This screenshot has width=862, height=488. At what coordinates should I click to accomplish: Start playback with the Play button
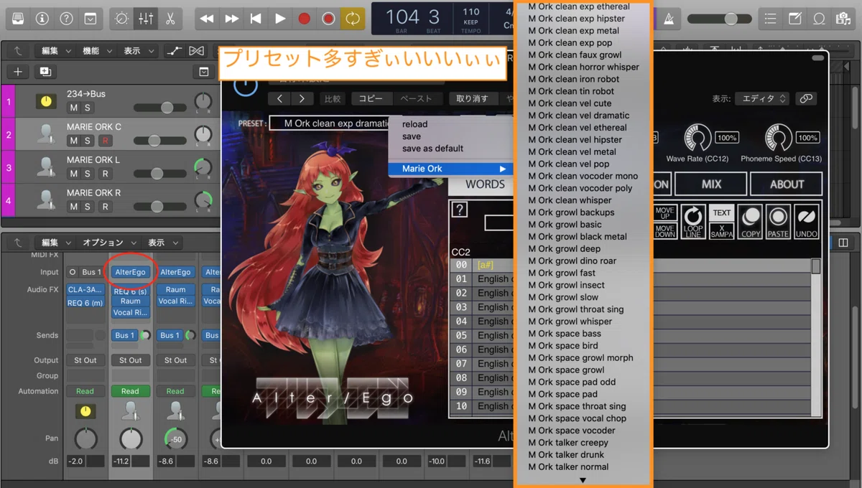coord(280,19)
